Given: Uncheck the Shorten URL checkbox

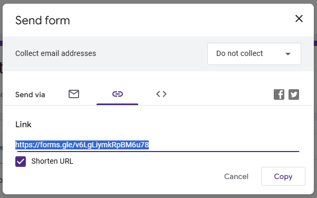Looking at the screenshot, I should click(21, 162).
